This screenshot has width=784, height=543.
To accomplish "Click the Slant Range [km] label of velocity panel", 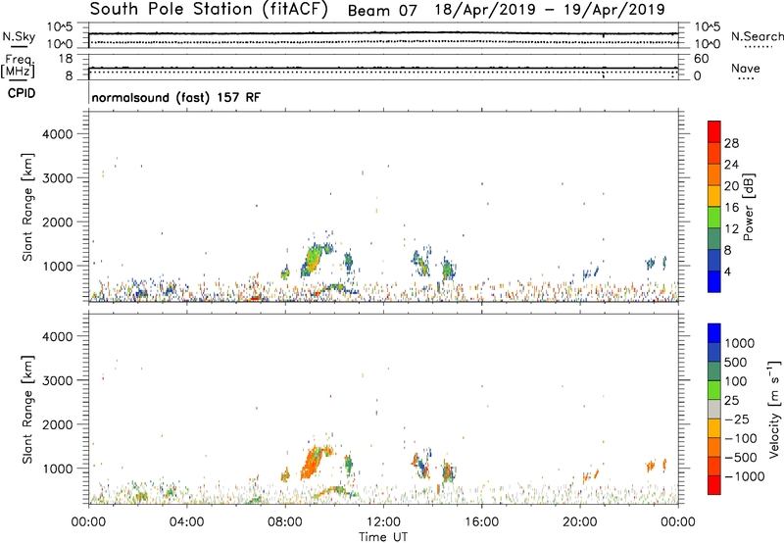I will [27, 409].
